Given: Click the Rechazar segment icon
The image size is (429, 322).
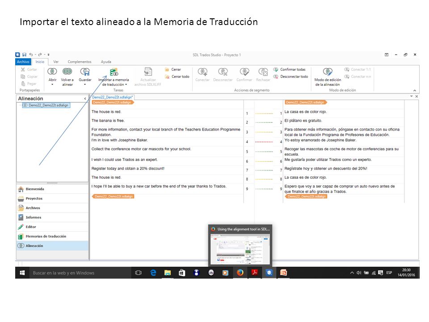Looking at the screenshot, I should [263, 72].
